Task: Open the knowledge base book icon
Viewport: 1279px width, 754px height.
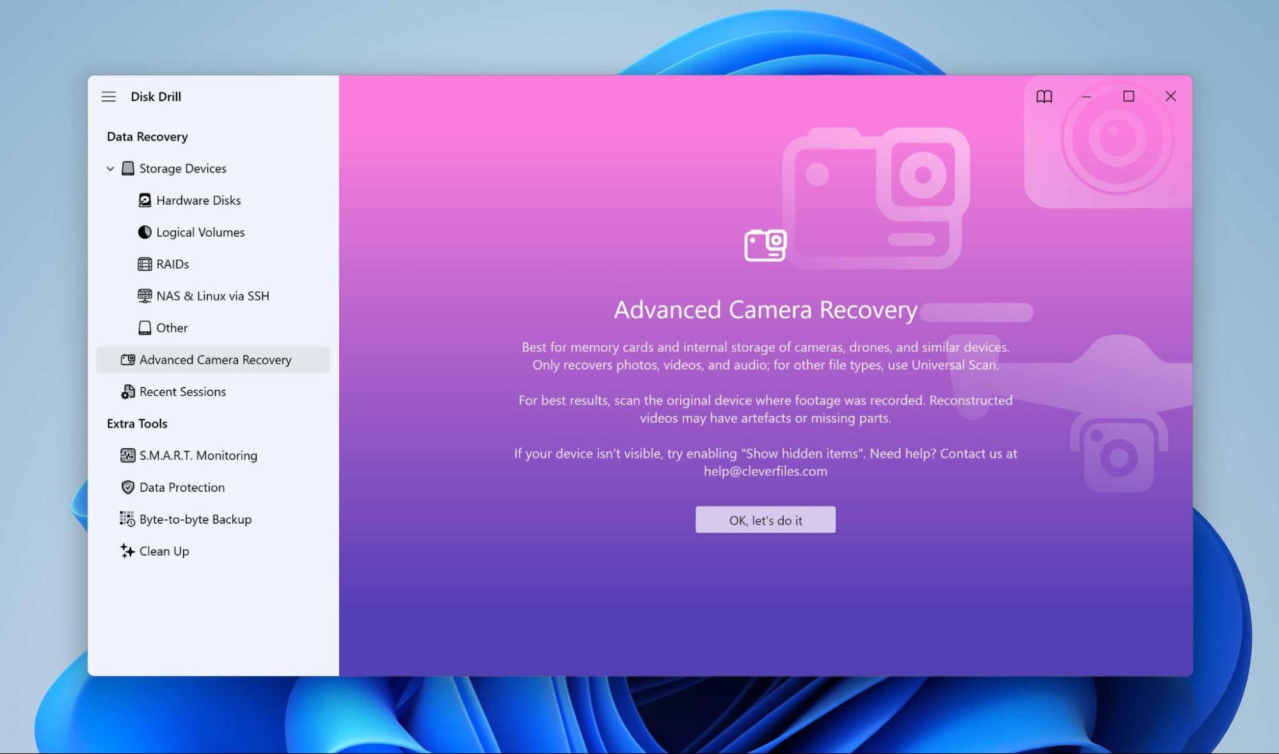Action: 1044,97
